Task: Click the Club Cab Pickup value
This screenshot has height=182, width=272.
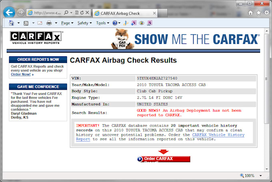Action: click(x=155, y=91)
